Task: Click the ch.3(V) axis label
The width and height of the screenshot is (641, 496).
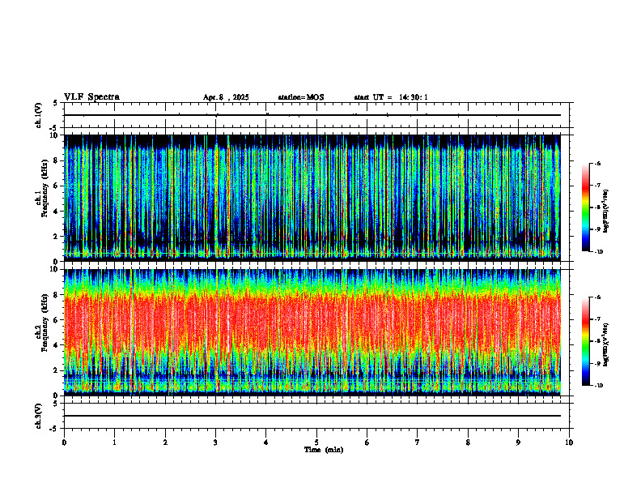Action: tap(39, 416)
